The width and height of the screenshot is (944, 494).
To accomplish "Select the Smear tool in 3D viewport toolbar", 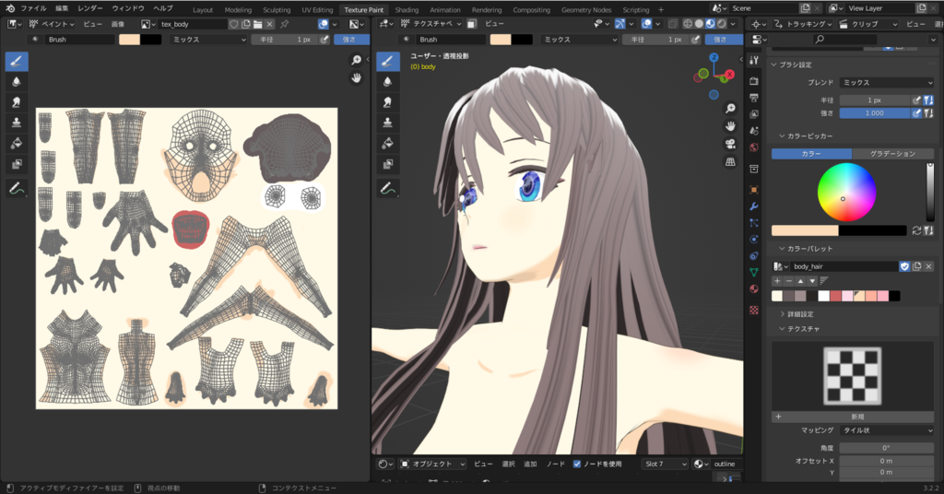I will pyautogui.click(x=388, y=102).
